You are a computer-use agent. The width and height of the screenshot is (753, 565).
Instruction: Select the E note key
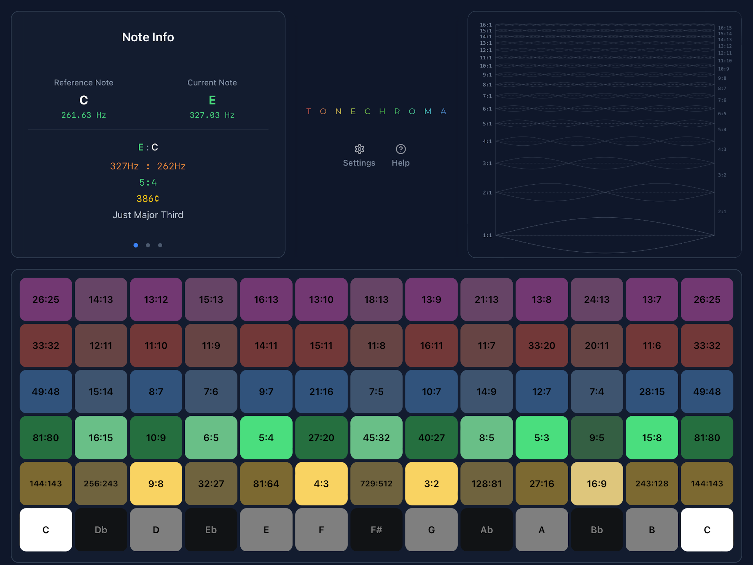point(266,530)
